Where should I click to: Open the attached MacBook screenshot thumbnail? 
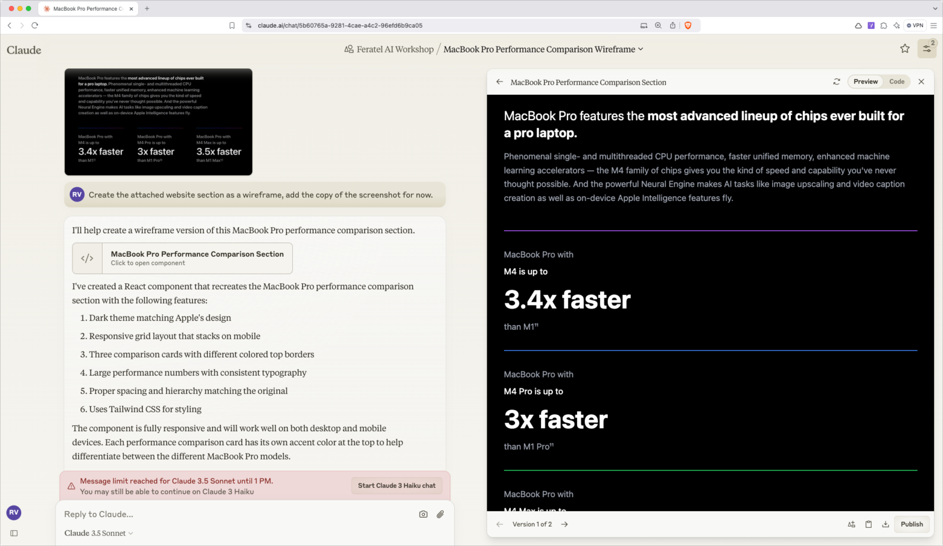point(159,122)
